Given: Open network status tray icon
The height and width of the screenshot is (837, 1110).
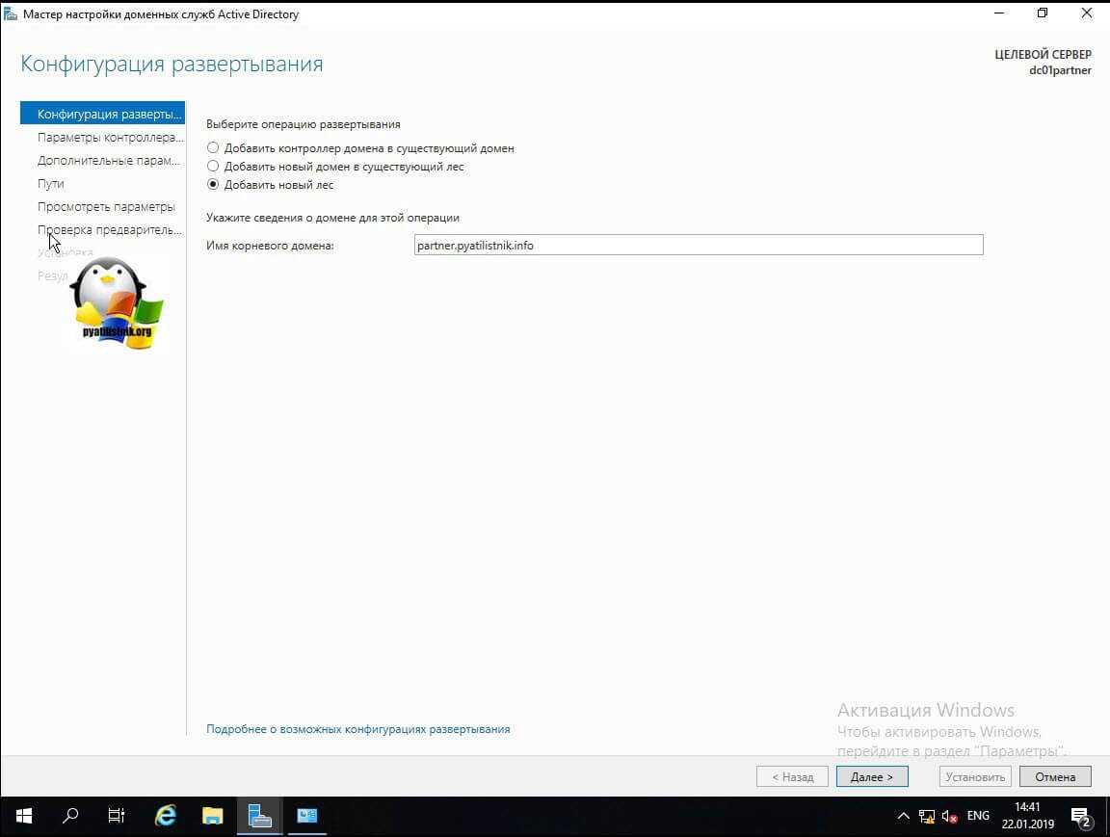Looking at the screenshot, I should point(927,817).
